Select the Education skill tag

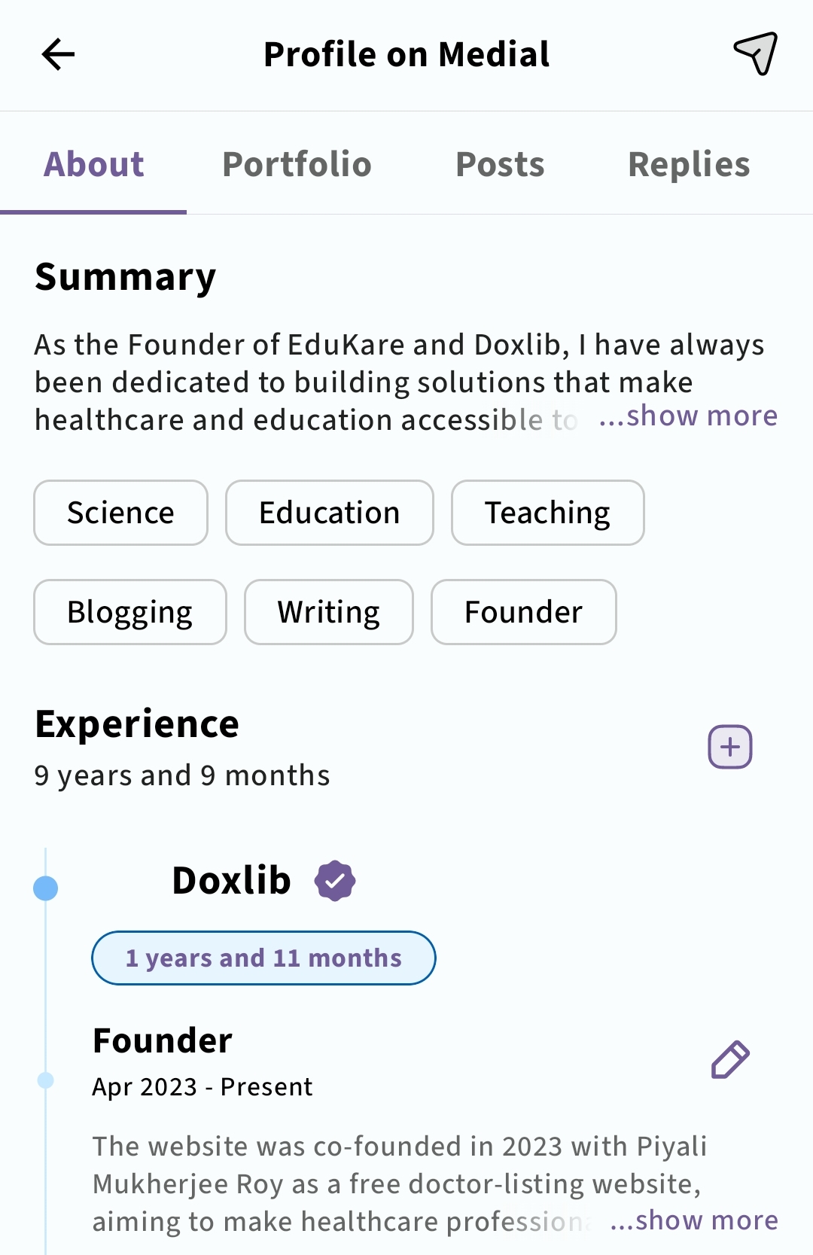point(329,513)
